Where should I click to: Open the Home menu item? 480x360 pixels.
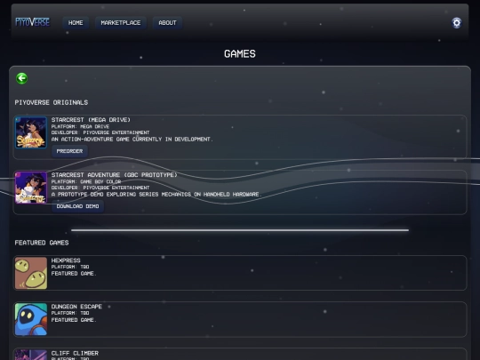[x=76, y=23]
